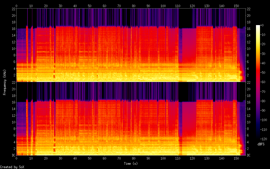Click the "50" tick on the bottom time axis
Viewport: 270px width, 169px height.
pos(90,158)
